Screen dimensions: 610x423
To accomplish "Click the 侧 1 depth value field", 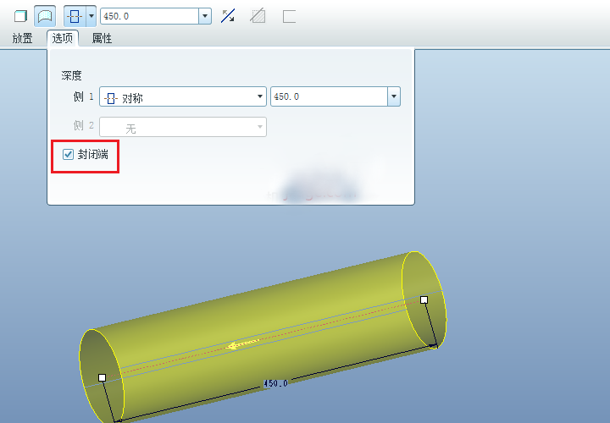I will click(x=329, y=96).
